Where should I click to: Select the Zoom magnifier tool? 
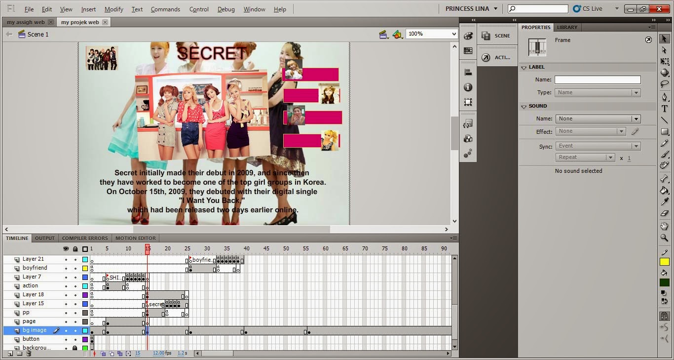coord(665,238)
